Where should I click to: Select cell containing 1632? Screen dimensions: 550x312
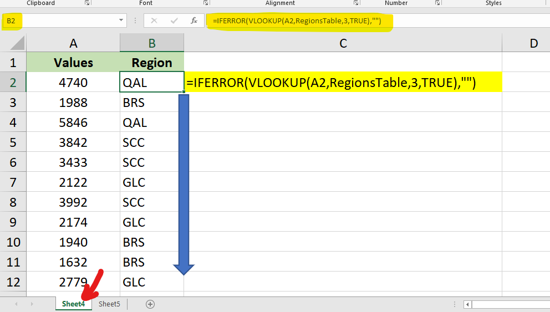(73, 262)
